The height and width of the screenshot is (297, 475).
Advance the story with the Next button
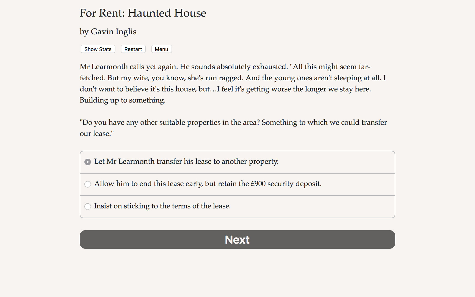tap(237, 240)
